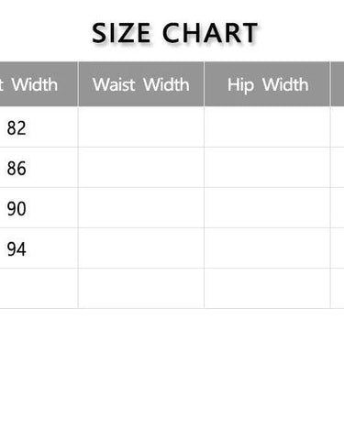Click the cut-off gray header right of Hip Width
Image resolution: width=344 pixels, height=430 pixels.
(x=338, y=84)
